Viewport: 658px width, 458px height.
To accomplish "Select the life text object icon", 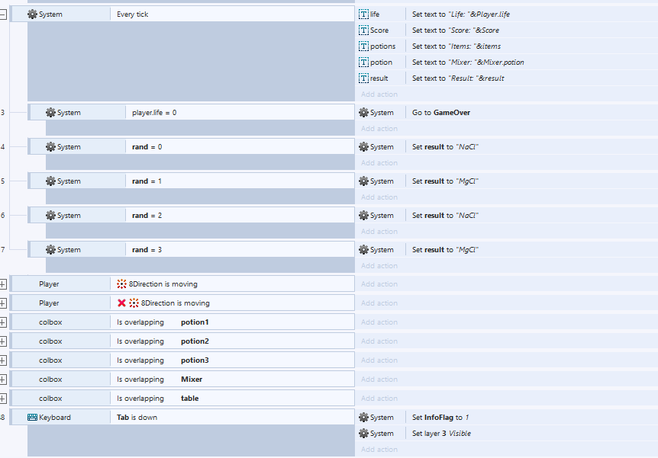I will [x=363, y=14].
